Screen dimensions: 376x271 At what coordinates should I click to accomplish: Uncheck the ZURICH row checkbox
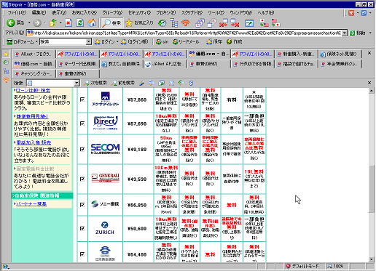click(x=82, y=228)
